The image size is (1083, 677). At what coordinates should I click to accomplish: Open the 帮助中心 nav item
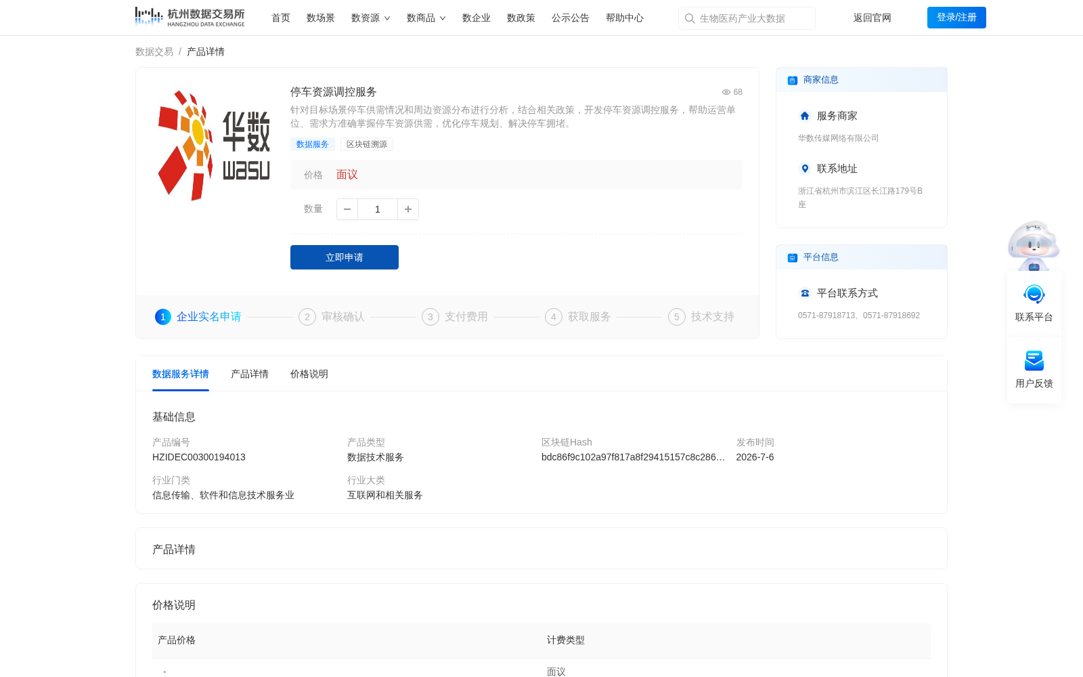[625, 18]
